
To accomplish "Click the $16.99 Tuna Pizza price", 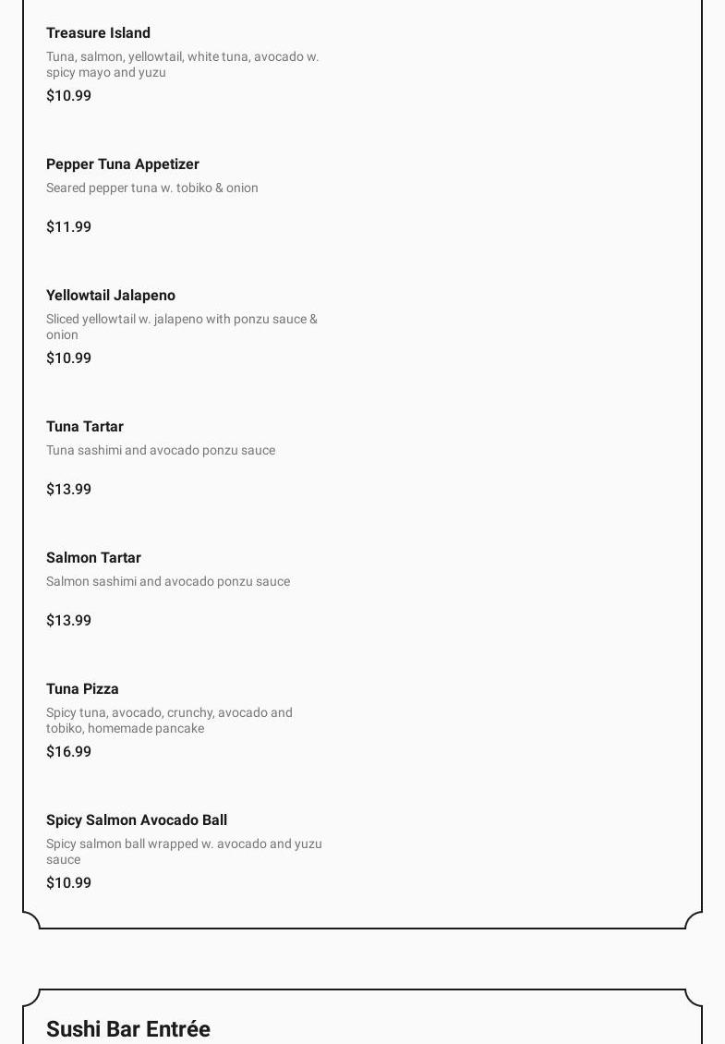I will [x=69, y=752].
